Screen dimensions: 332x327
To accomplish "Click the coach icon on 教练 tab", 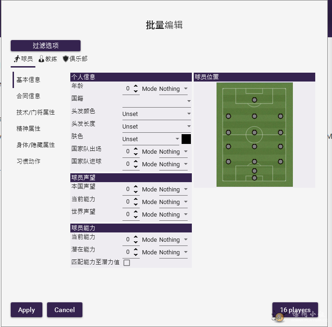I will pyautogui.click(x=41, y=59).
